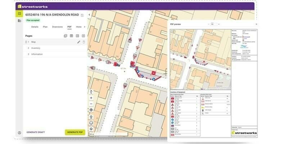The width and height of the screenshot is (288, 144).
Task: Increase zoom in PDF preview
Action: click(x=219, y=24)
